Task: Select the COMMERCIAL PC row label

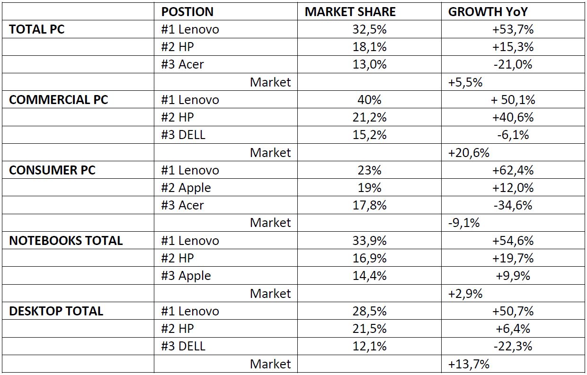Action: coord(59,100)
